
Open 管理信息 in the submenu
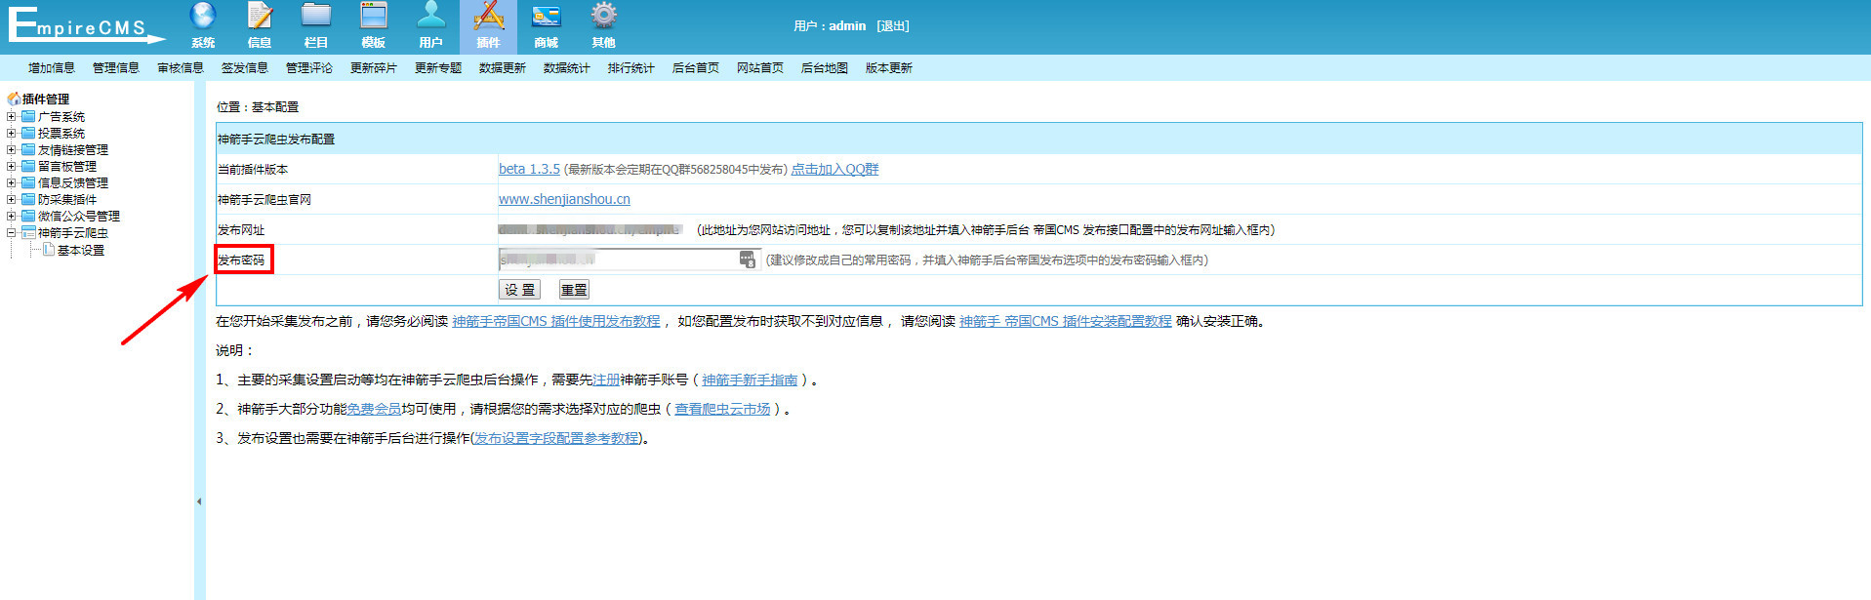116,68
